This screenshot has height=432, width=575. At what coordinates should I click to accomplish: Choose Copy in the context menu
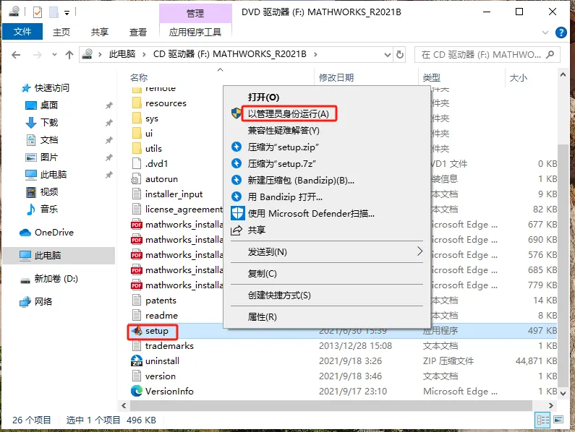coord(263,273)
